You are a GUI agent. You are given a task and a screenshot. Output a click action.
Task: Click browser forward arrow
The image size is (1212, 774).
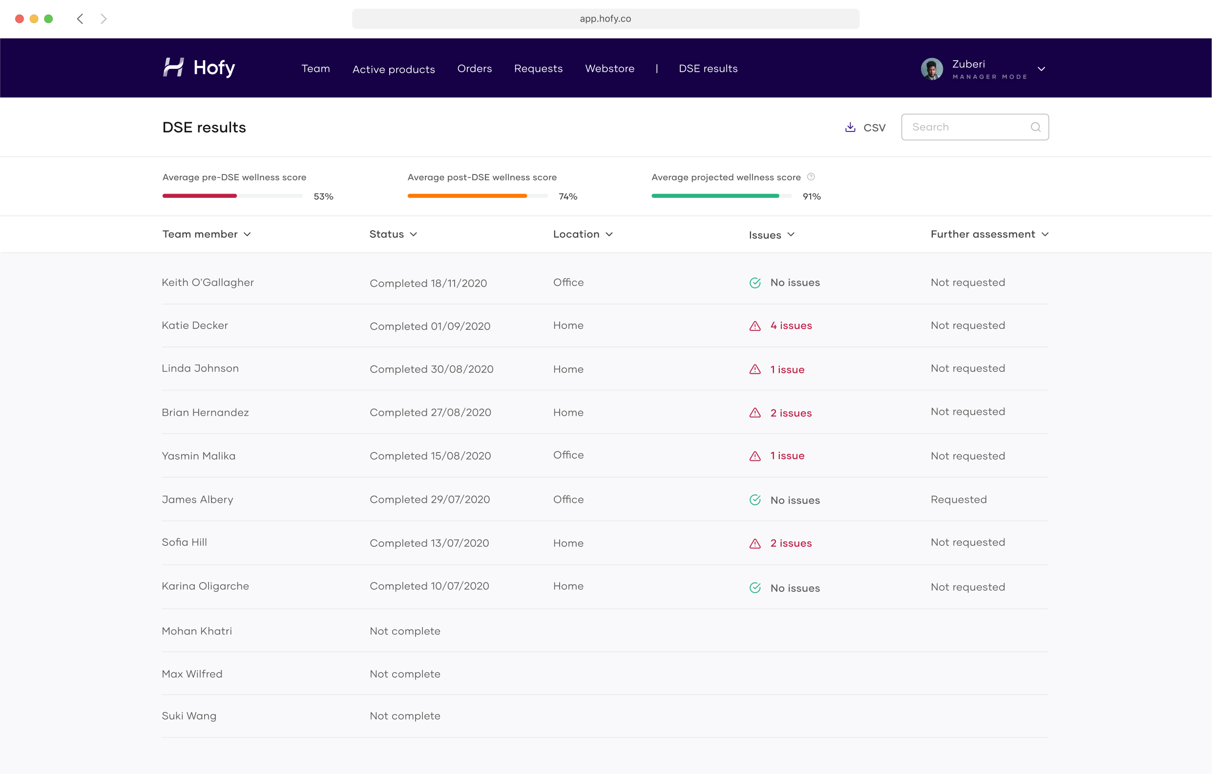(x=104, y=19)
